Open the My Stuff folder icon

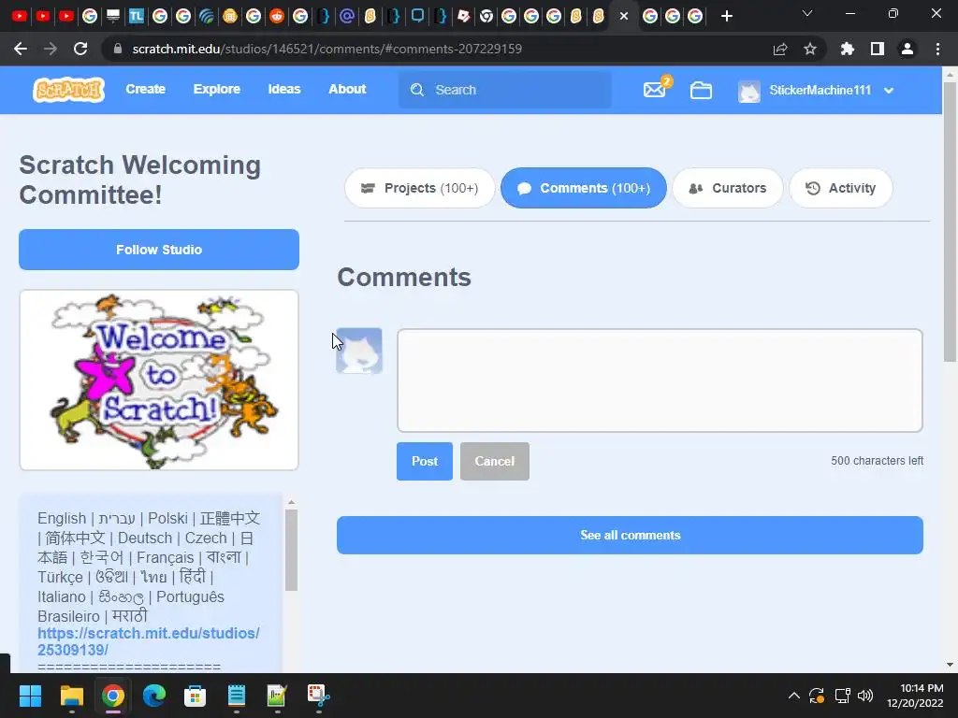pyautogui.click(x=701, y=91)
